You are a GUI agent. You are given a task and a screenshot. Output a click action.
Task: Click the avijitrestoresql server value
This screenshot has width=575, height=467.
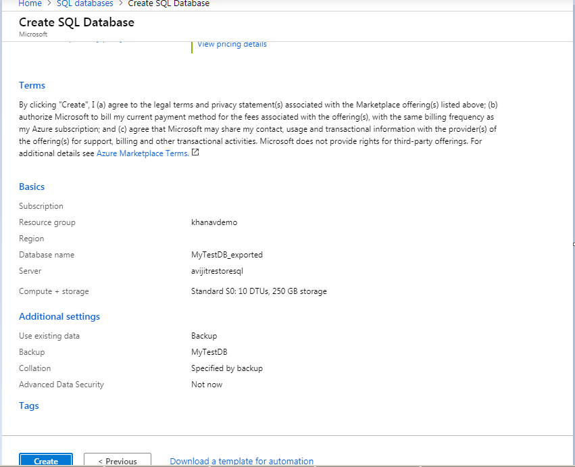(x=217, y=272)
